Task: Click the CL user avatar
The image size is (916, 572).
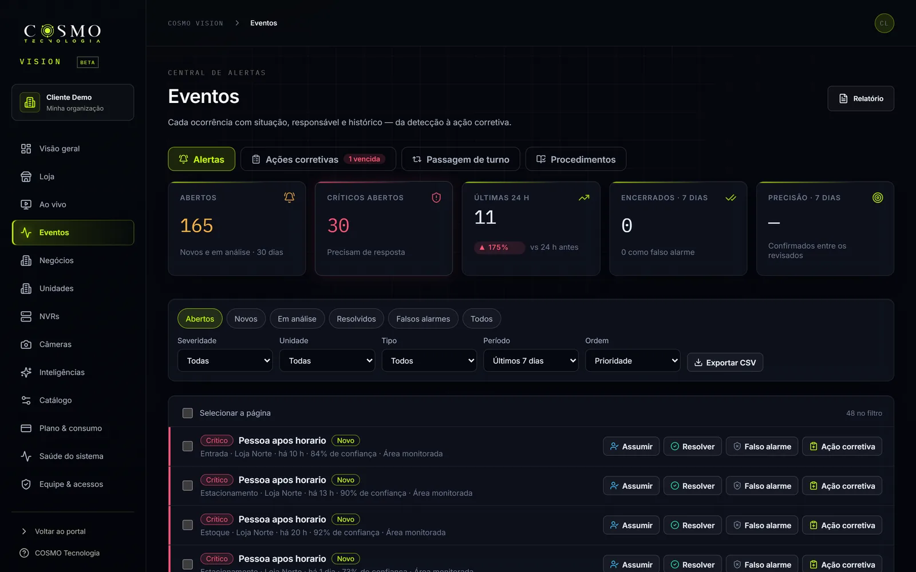Action: pos(884,23)
